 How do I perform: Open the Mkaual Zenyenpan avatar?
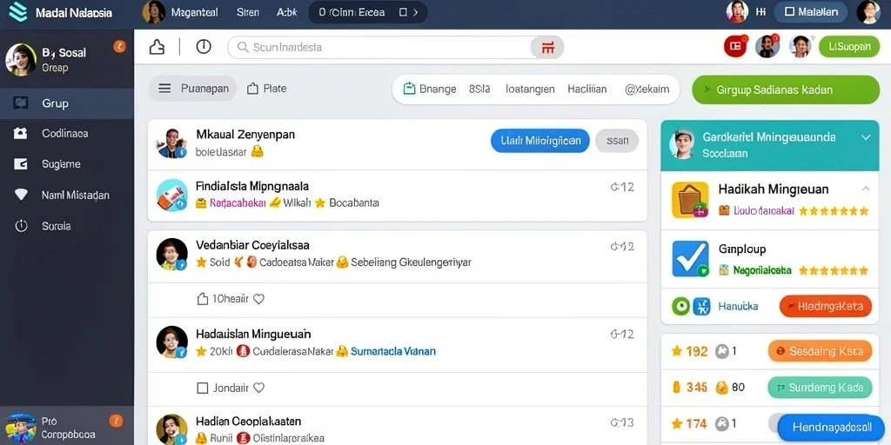click(171, 143)
